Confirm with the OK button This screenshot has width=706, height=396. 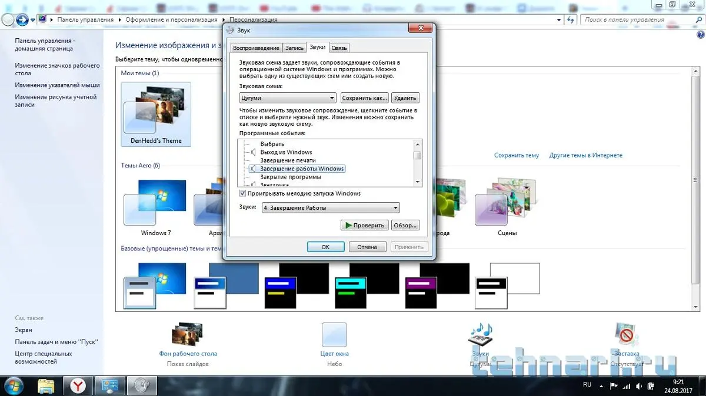pyautogui.click(x=325, y=247)
